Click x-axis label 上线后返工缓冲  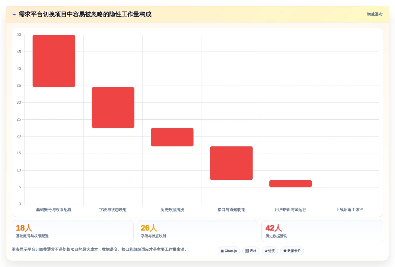[349, 210]
